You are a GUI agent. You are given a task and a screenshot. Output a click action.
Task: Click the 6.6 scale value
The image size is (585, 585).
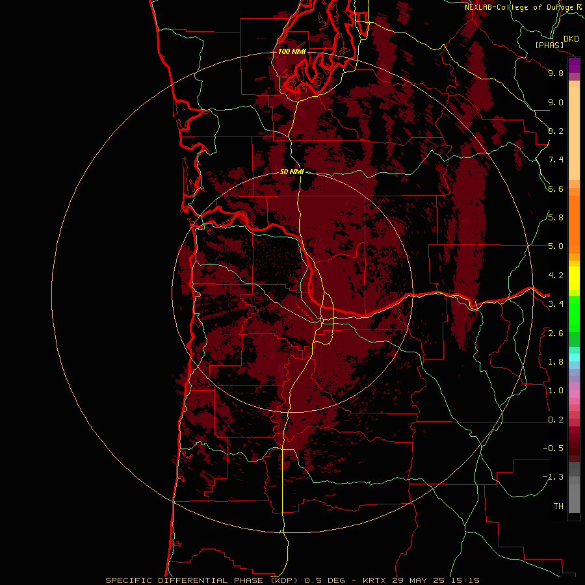point(556,188)
